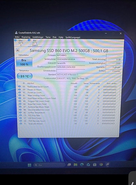Open the Kopiering menu

[26, 37]
